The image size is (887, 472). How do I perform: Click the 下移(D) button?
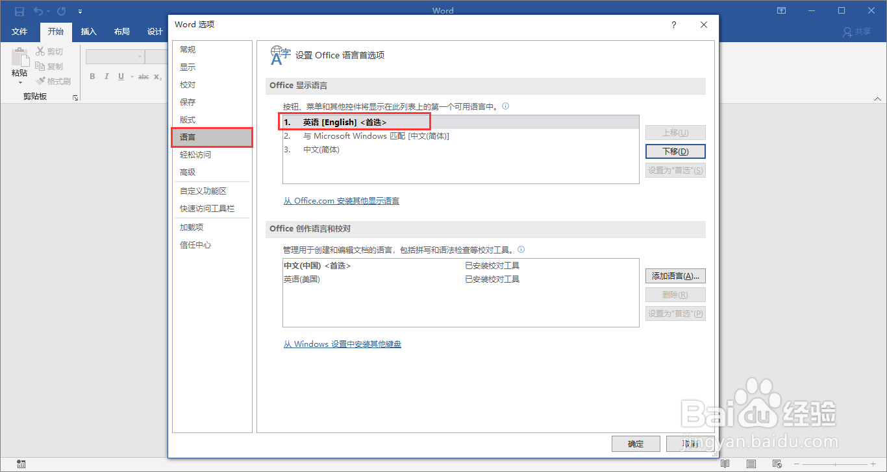click(x=675, y=151)
